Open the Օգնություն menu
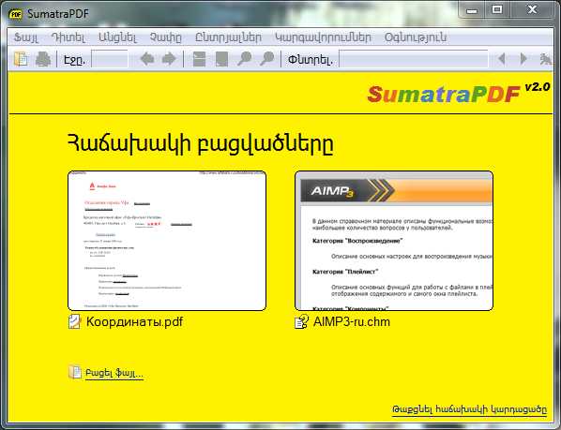This screenshot has width=561, height=430. [416, 37]
